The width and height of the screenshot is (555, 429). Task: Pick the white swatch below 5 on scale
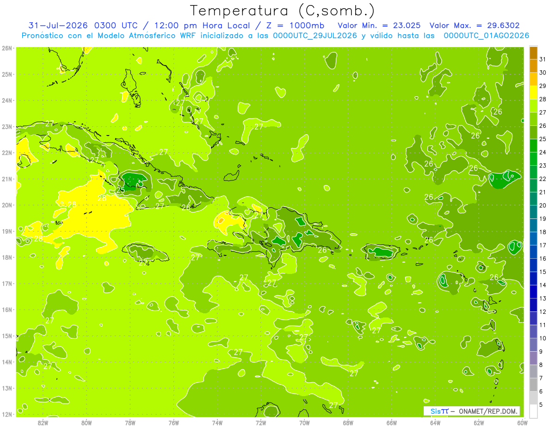tap(533, 410)
